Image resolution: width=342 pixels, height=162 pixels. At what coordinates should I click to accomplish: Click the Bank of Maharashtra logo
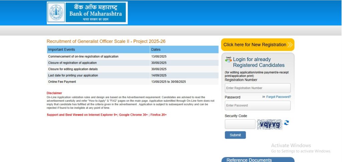click(87, 13)
